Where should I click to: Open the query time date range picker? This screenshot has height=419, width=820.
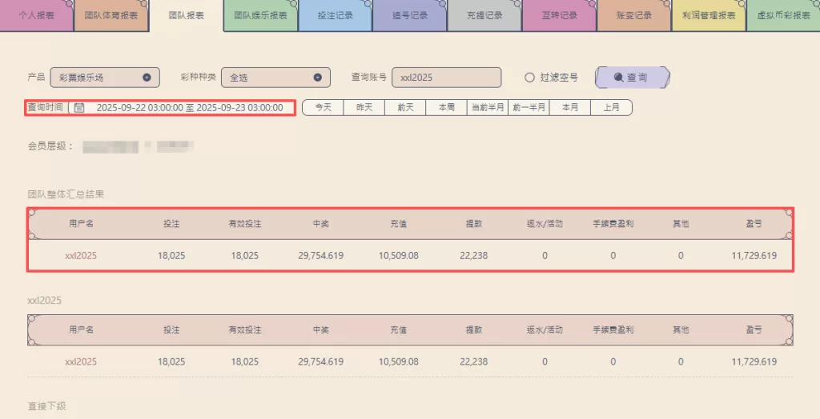click(x=189, y=108)
